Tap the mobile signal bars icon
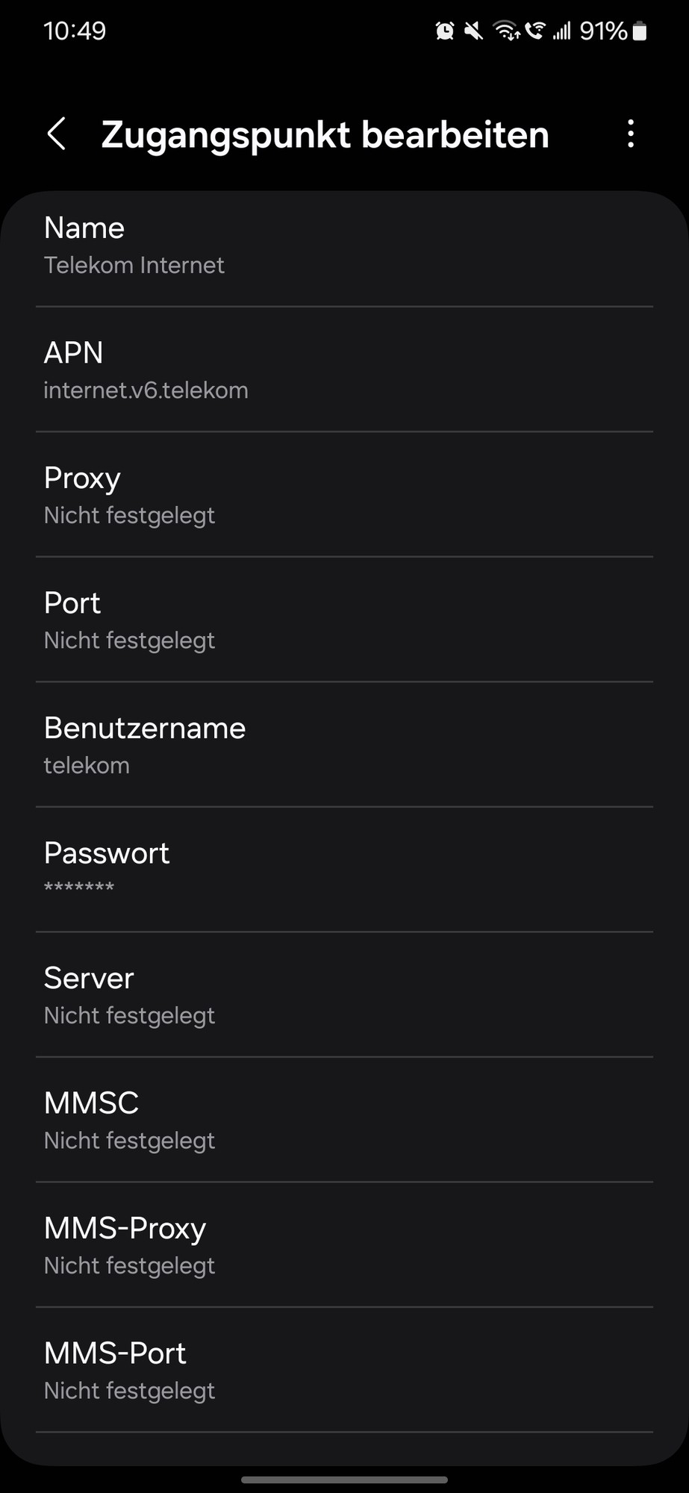Screen dimensions: 689x1493 (x=561, y=31)
